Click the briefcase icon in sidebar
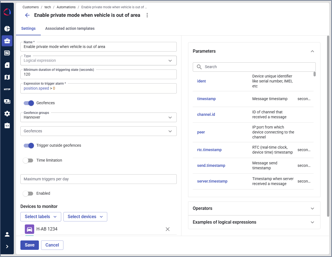 [x=7, y=41]
